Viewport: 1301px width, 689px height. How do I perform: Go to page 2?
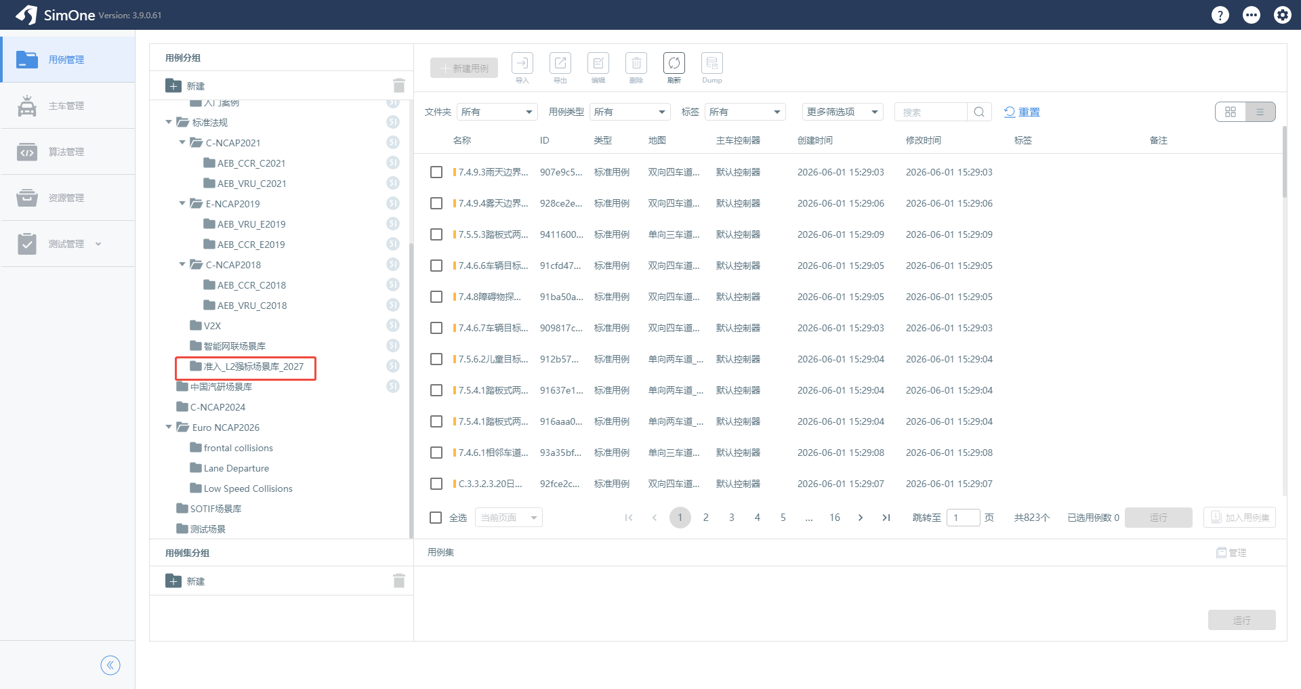click(706, 518)
